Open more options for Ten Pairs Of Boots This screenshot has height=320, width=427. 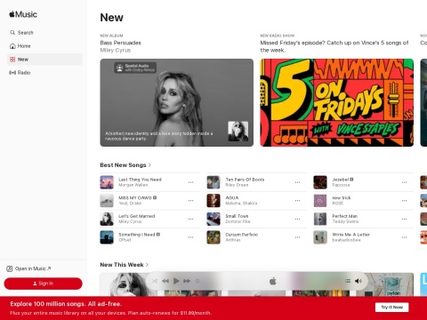point(297,182)
